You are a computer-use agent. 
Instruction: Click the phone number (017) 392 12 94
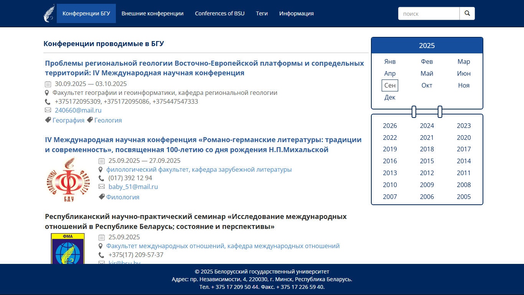click(130, 178)
